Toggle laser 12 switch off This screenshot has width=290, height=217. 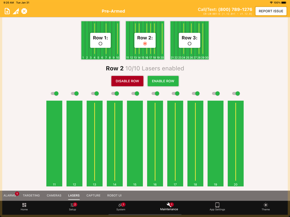click(75, 94)
